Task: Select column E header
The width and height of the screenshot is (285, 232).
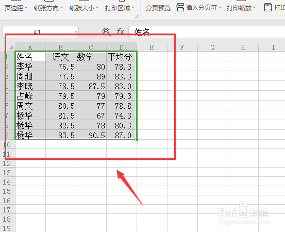Action: pyautogui.click(x=152, y=47)
